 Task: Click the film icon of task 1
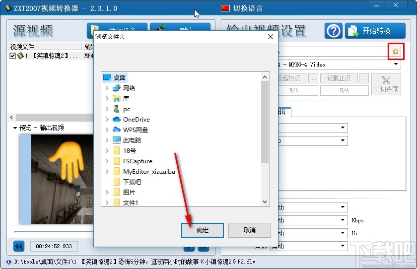pyautogui.click(x=20, y=56)
